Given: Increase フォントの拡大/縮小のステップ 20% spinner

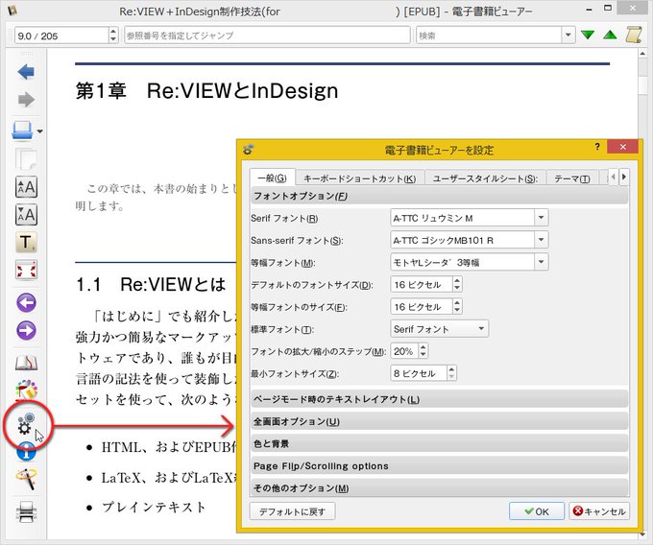Looking at the screenshot, I should tap(423, 347).
